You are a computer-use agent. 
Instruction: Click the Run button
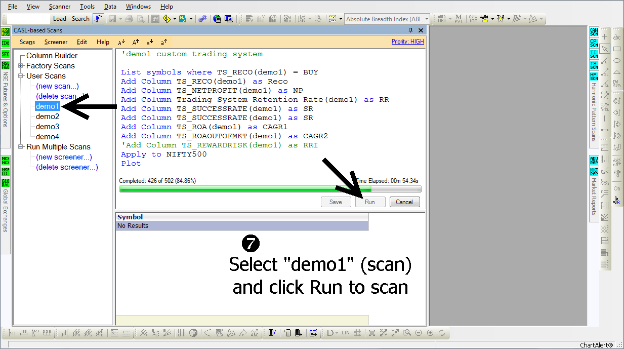[370, 202]
